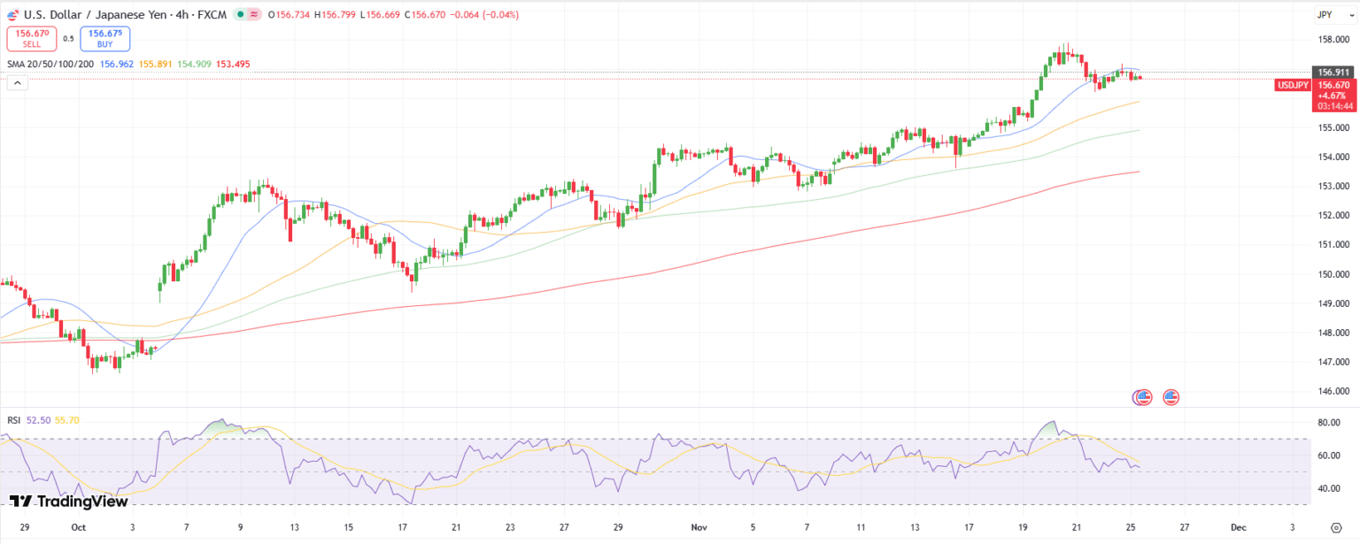
Task: Open the data-delay indicator icon beside market status
Action: (x=254, y=14)
